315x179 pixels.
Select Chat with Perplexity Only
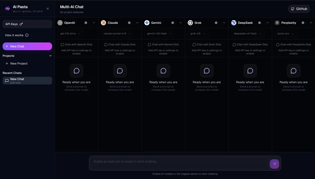tap(294, 44)
